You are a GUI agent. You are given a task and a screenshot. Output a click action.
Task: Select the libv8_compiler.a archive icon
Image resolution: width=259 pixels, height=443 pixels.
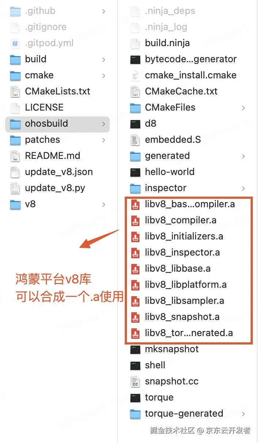135,220
